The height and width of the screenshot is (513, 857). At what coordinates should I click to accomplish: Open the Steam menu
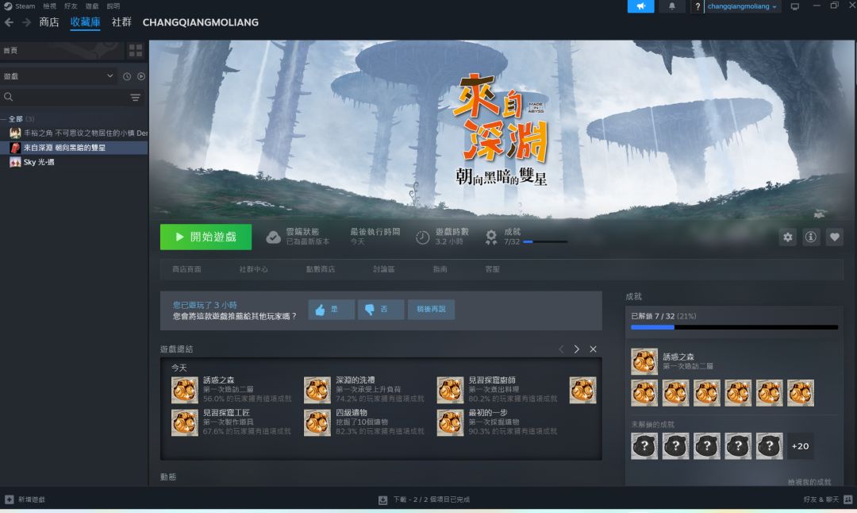[x=20, y=6]
